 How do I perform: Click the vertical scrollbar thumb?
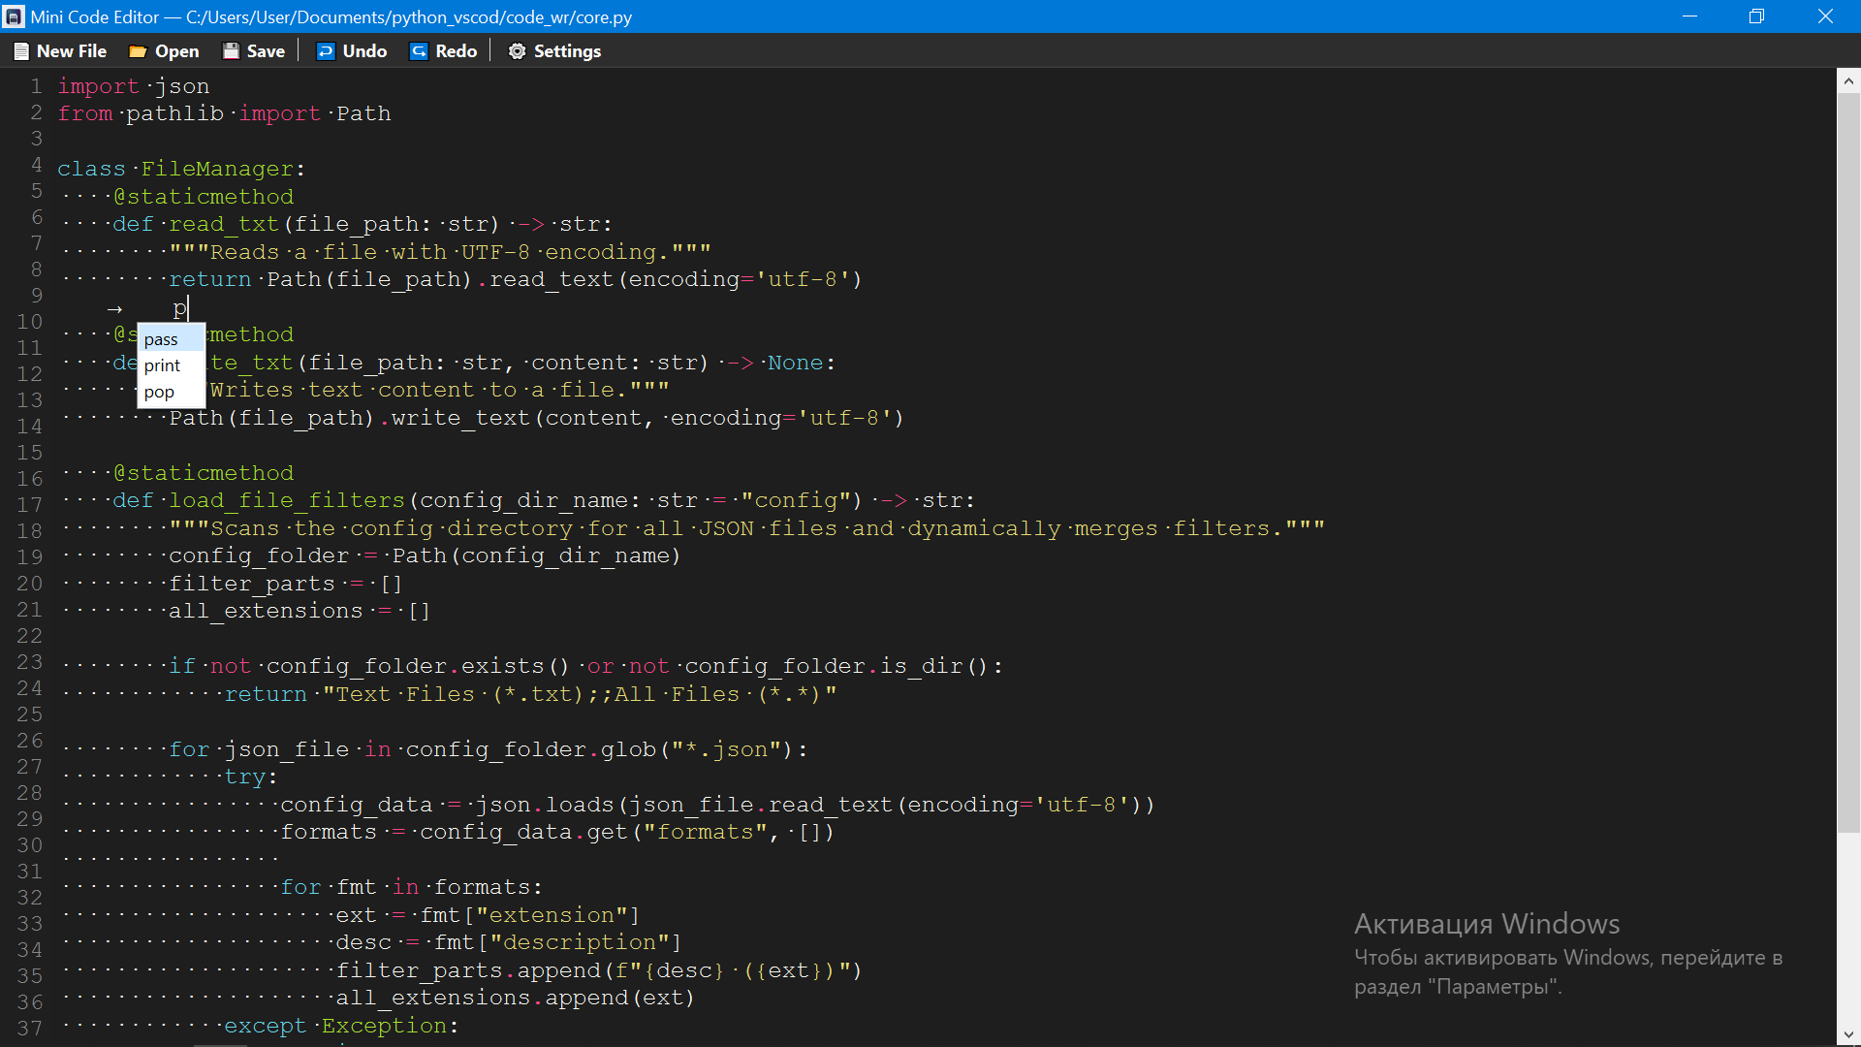pos(1848,462)
